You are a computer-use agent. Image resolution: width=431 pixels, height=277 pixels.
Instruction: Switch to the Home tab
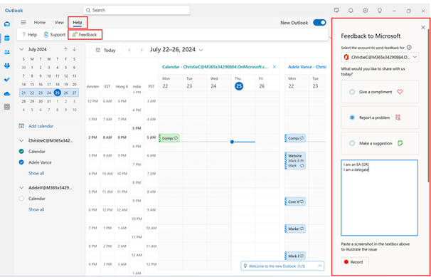click(40, 23)
